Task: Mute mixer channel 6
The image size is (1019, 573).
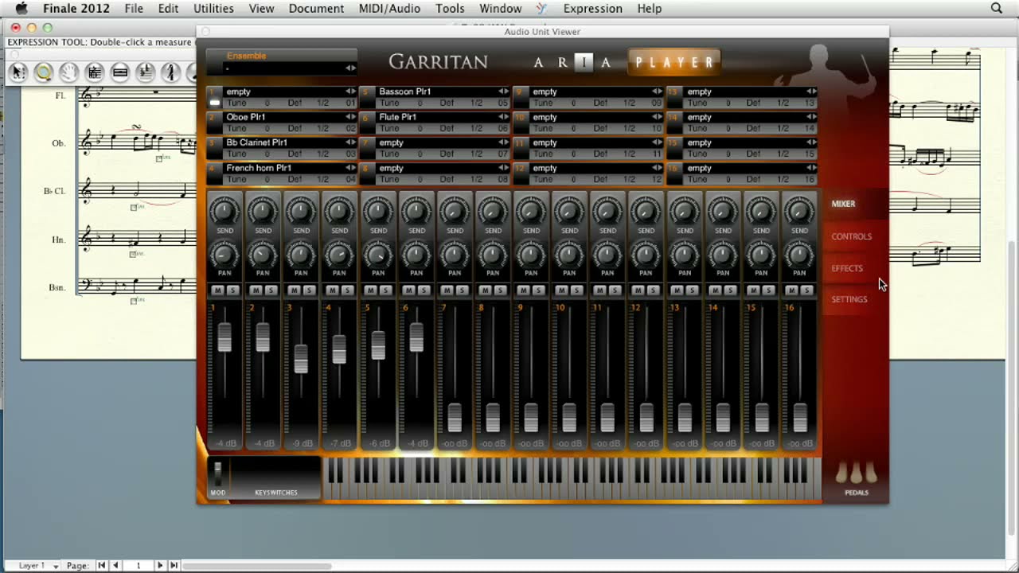Action: pos(408,290)
